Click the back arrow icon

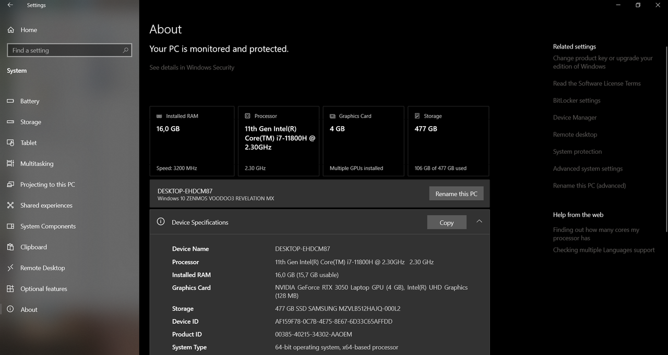10,5
